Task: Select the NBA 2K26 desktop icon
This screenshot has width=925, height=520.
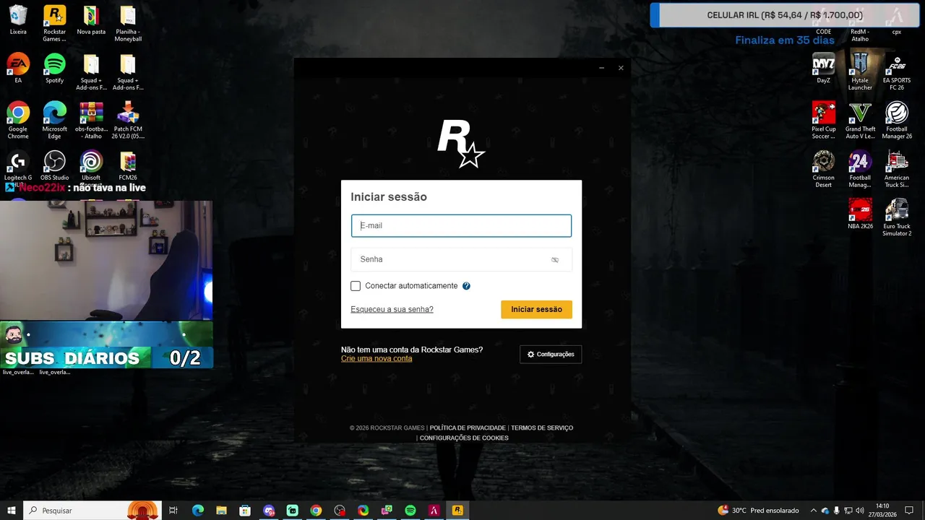Action: [x=860, y=214]
